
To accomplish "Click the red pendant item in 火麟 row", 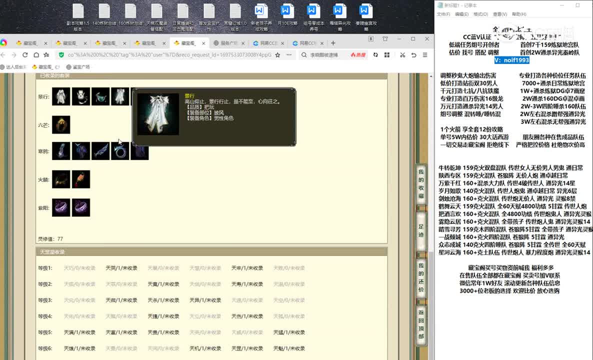I will (81, 179).
